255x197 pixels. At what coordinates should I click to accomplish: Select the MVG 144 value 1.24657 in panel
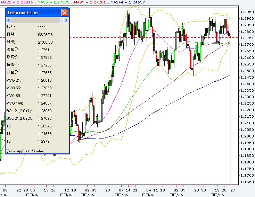[45, 103]
